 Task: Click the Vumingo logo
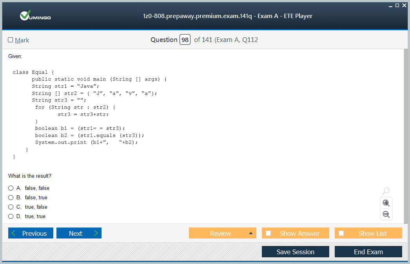[35, 16]
